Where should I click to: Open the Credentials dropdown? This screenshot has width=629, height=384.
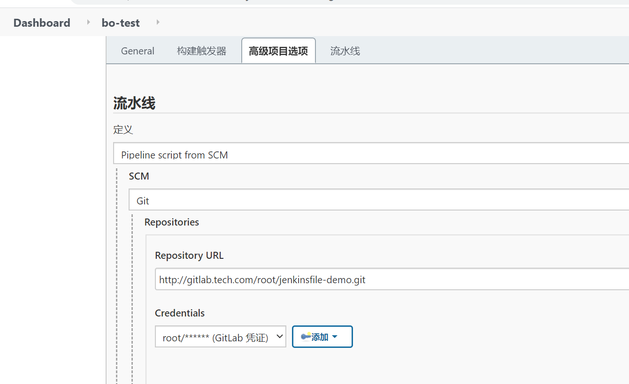[220, 336]
